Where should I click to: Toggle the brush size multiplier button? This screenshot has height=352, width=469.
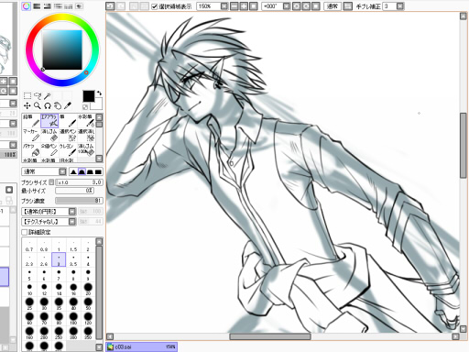click(51, 182)
